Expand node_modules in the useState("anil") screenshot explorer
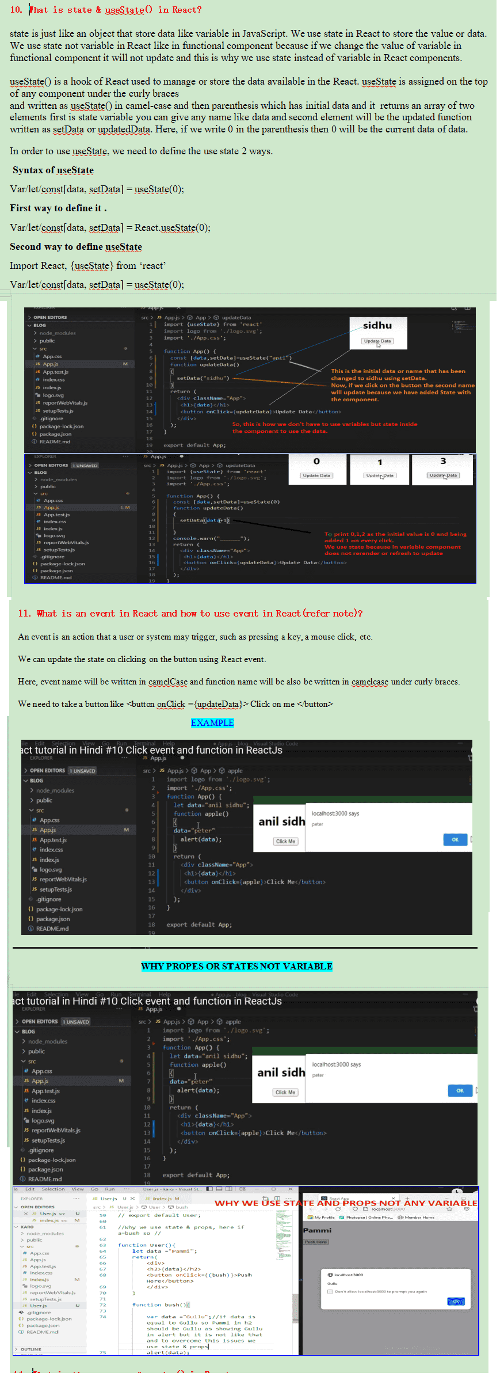The width and height of the screenshot is (504, 1377). 35,333
